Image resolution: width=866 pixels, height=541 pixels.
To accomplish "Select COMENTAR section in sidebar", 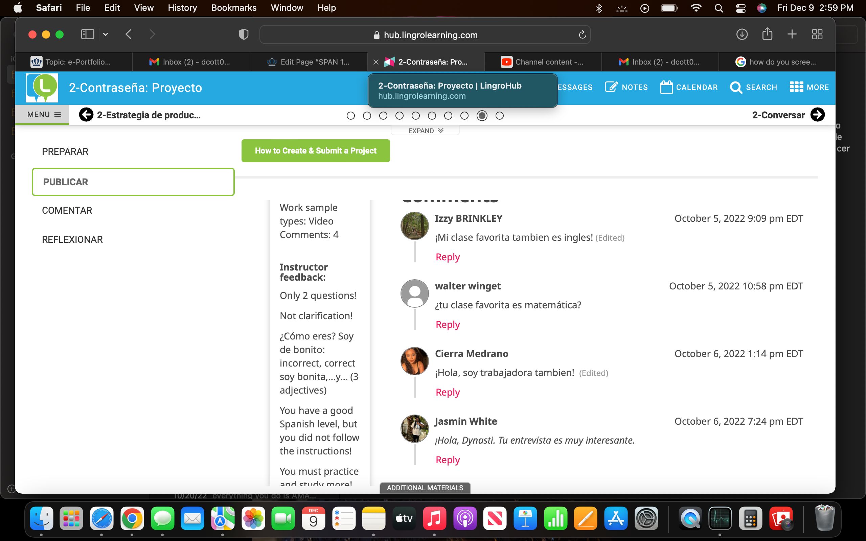I will [x=67, y=210].
